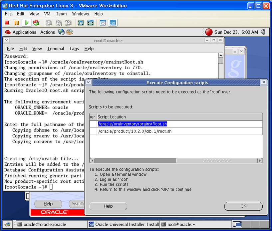Close the Execute Configuration scripts dialog
The image size is (272, 231).
tap(264, 82)
